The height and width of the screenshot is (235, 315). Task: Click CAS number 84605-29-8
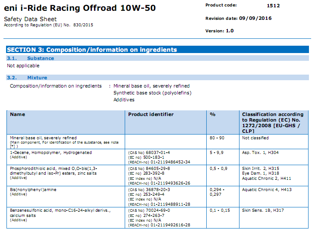click(x=157, y=168)
